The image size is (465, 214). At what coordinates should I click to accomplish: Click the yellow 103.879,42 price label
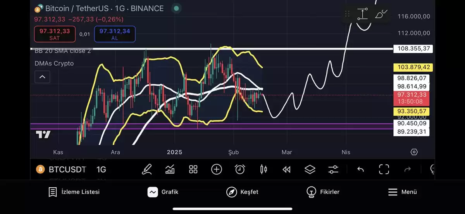click(x=413, y=67)
